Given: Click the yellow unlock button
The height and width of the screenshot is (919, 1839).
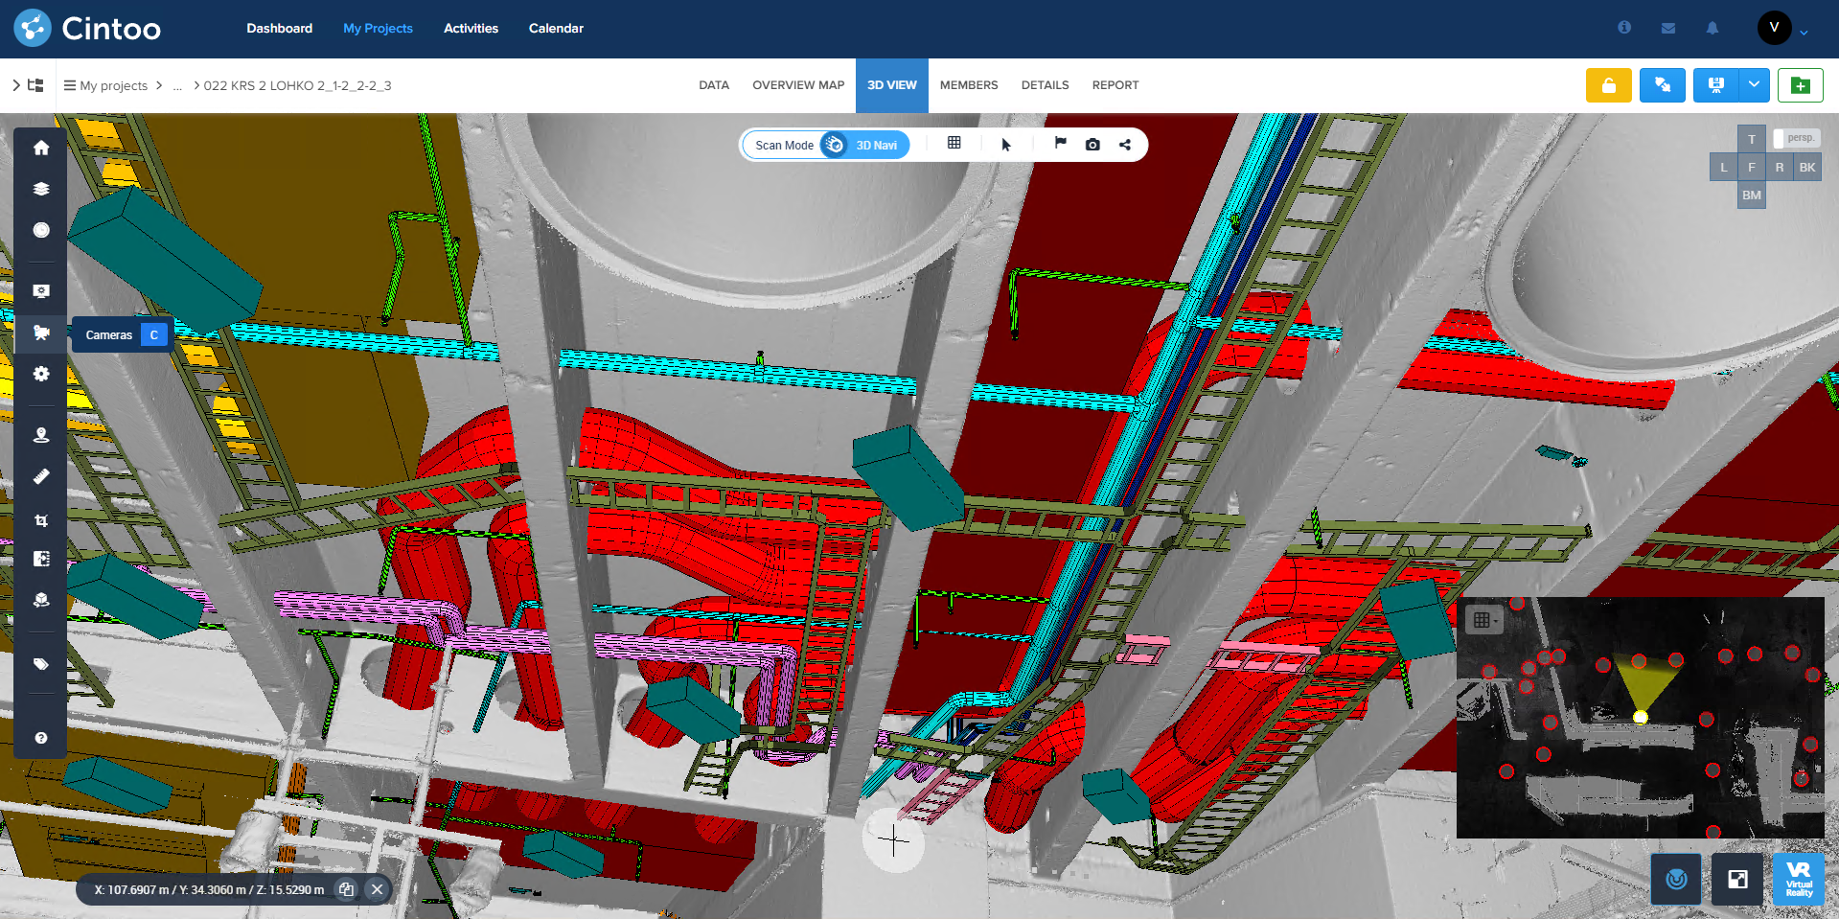Looking at the screenshot, I should [1609, 85].
